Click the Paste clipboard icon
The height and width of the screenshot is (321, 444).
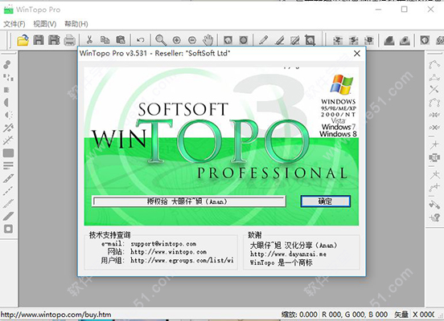(x=121, y=40)
